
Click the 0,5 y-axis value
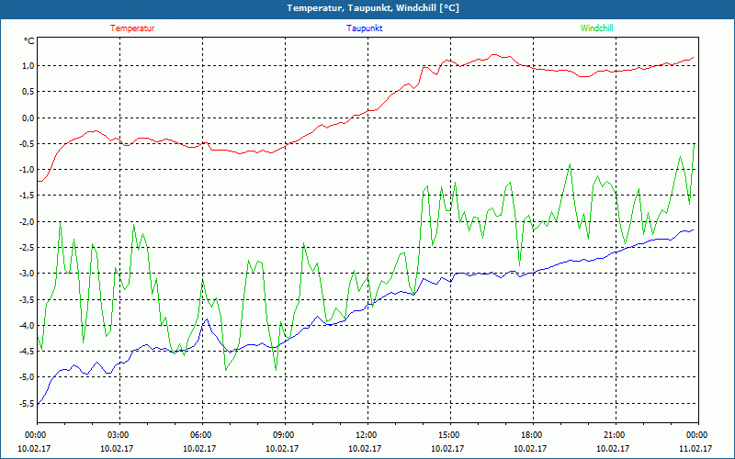tap(28, 92)
